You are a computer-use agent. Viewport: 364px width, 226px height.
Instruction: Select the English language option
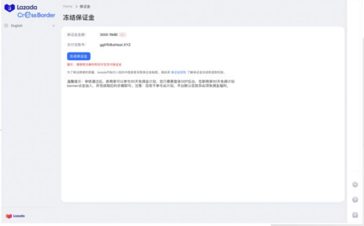coord(17,25)
